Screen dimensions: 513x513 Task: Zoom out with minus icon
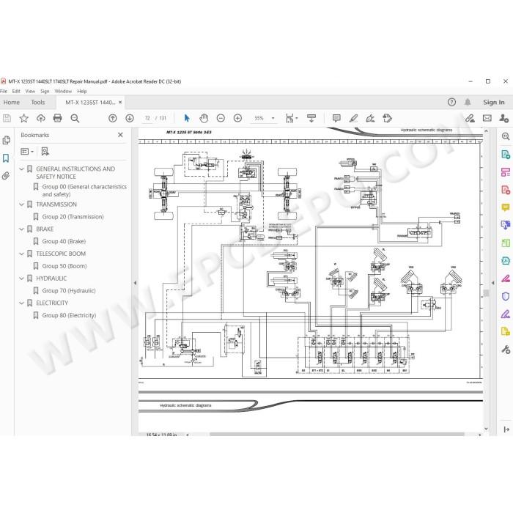(221, 118)
